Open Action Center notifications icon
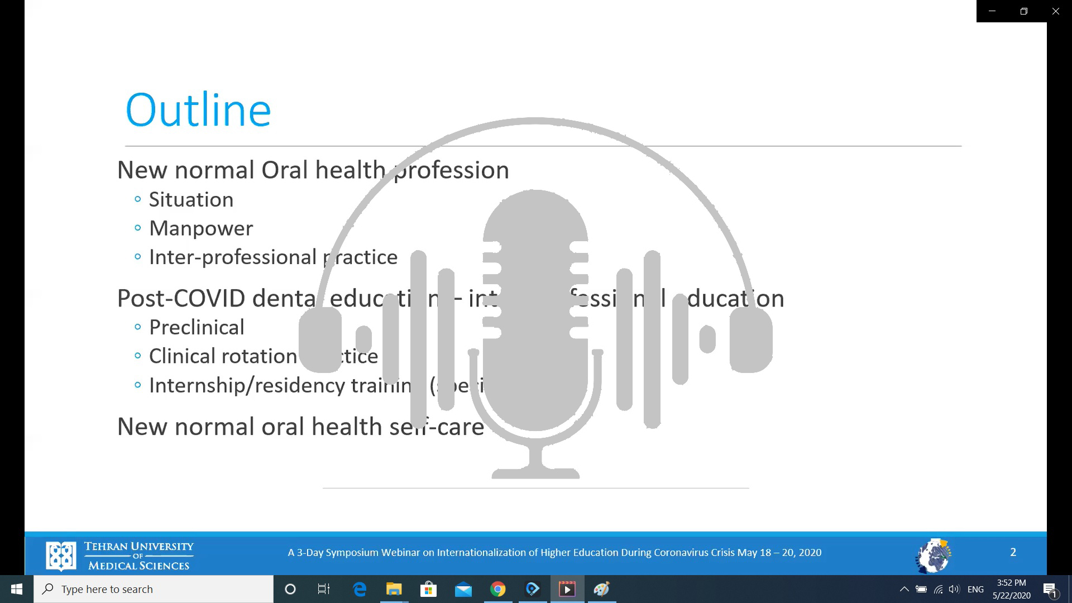The image size is (1072, 603). (1050, 589)
